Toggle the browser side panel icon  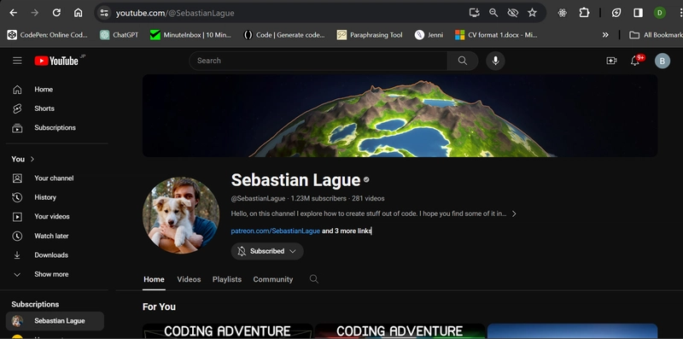coord(638,13)
